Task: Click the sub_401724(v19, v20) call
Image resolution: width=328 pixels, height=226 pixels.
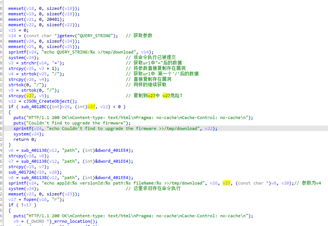Action: coord(35,172)
